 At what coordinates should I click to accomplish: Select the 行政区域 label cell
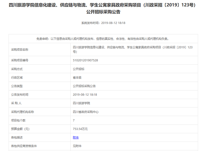click(40, 77)
